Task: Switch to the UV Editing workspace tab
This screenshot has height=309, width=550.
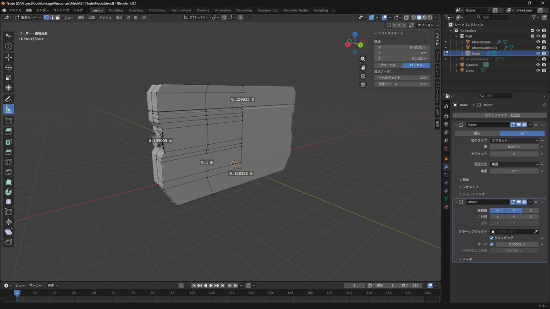Action: pyautogui.click(x=157, y=10)
